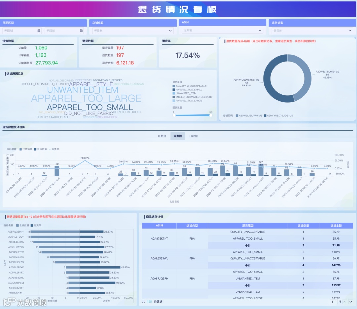Open the end date calendar icon

click(x=81, y=31)
